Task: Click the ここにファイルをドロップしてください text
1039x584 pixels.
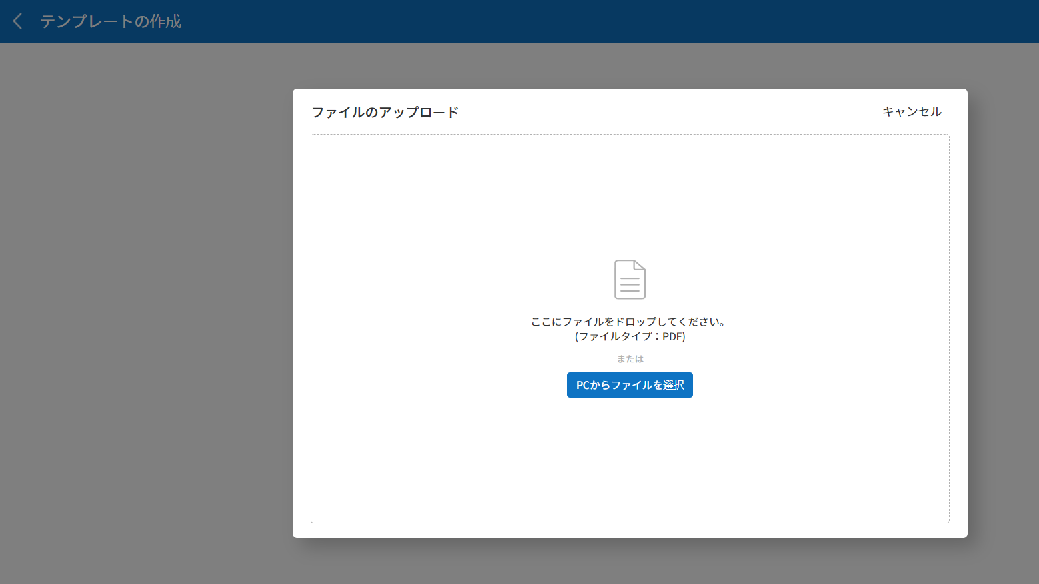Action: coord(629,322)
